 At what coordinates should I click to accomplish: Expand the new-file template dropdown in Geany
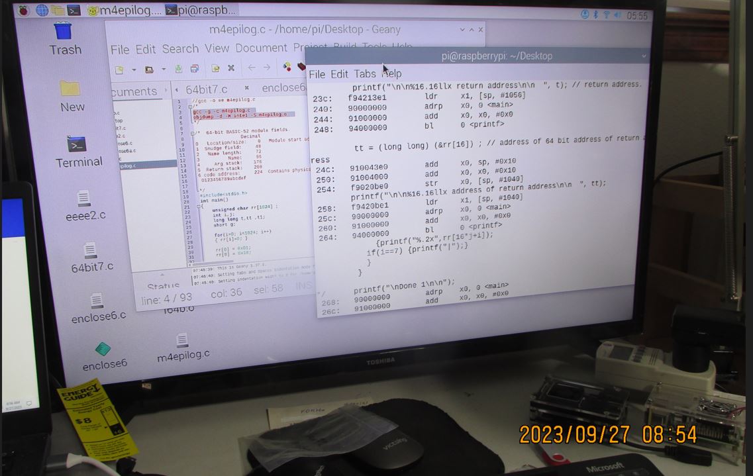(x=134, y=70)
